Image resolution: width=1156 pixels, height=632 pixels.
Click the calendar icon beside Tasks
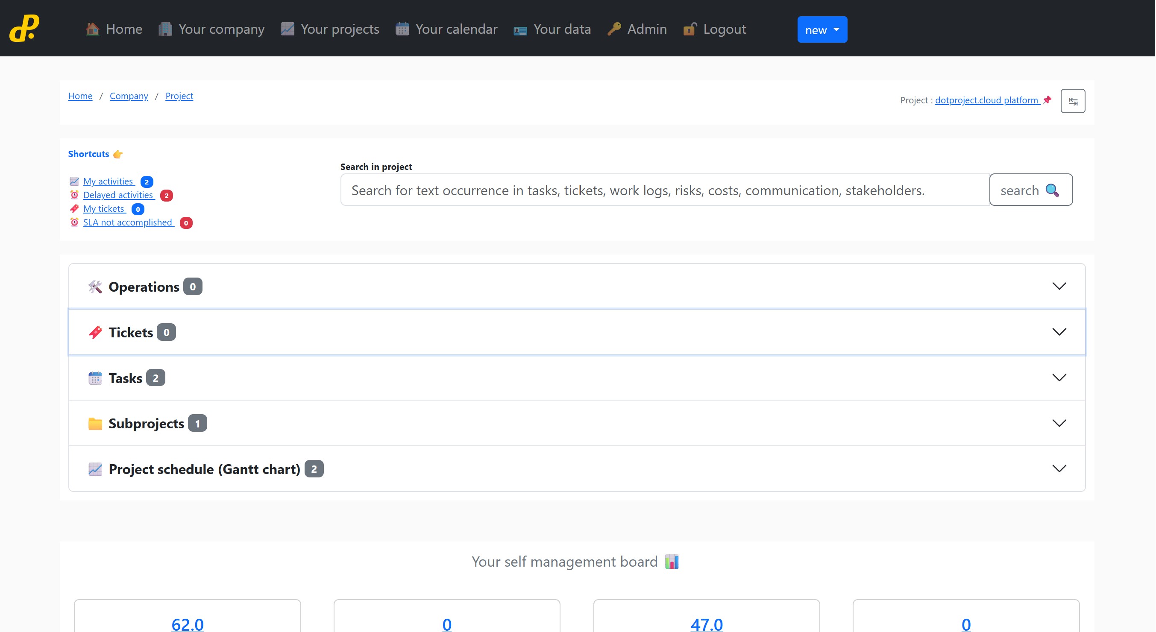coord(95,377)
